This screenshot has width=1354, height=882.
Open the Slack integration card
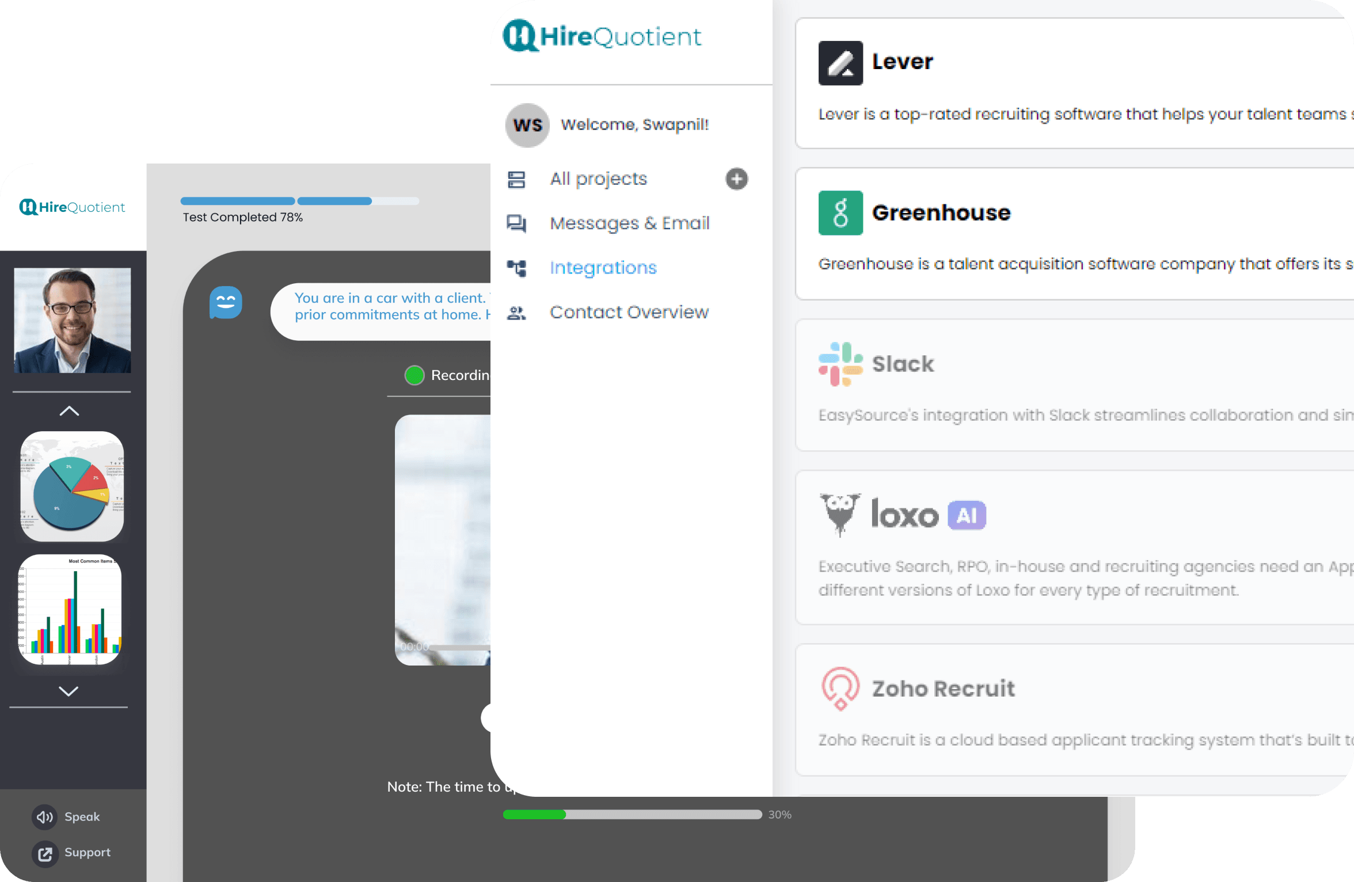pyautogui.click(x=1074, y=385)
